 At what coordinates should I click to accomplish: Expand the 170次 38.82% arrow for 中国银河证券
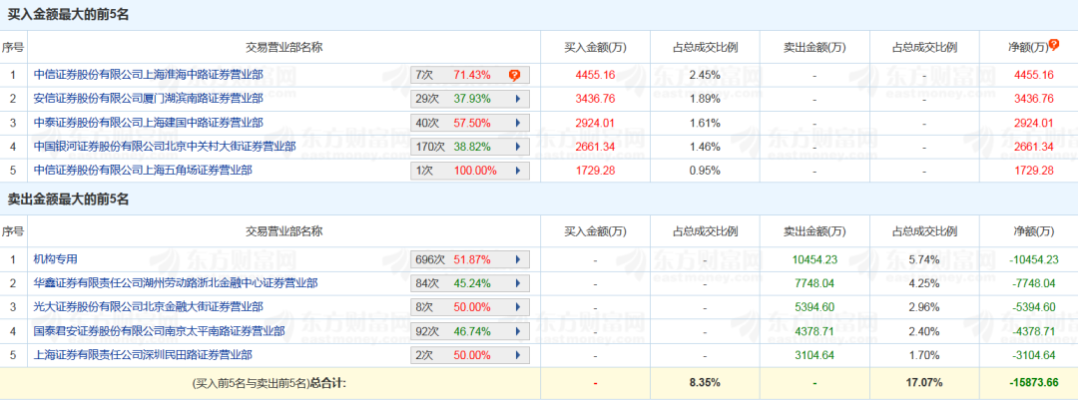pos(517,147)
